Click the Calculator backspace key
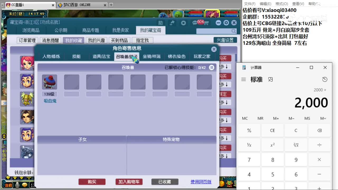 [319, 130]
